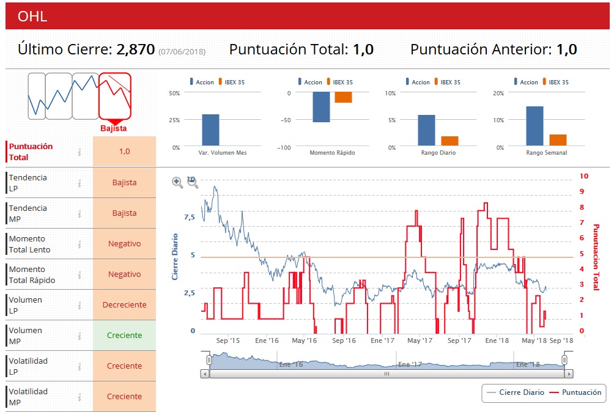Open info icon for Tendencia MP

pyautogui.click(x=80, y=213)
